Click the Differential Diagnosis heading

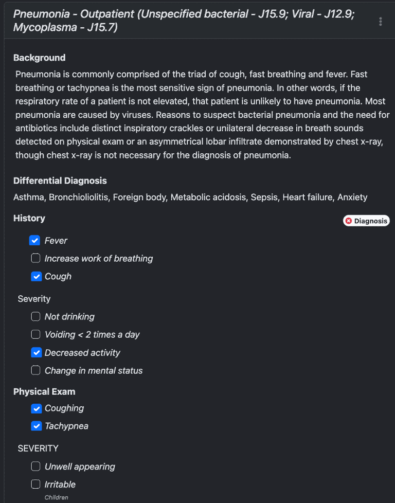point(60,181)
